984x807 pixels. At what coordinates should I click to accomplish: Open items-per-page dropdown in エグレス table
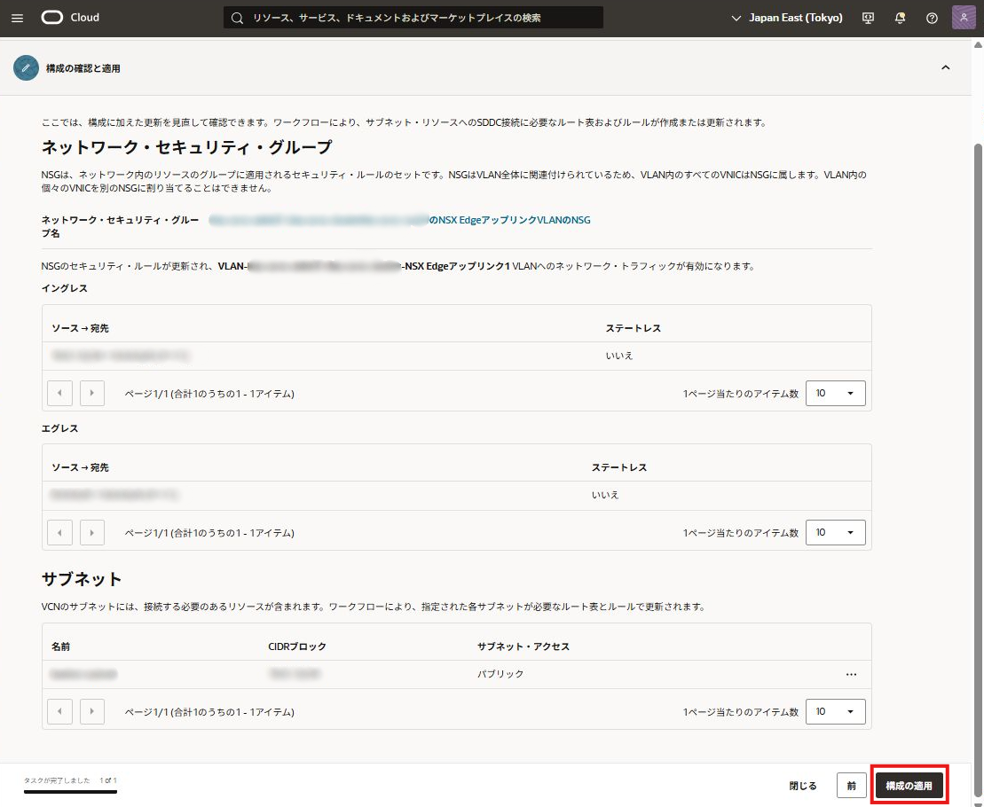[835, 532]
